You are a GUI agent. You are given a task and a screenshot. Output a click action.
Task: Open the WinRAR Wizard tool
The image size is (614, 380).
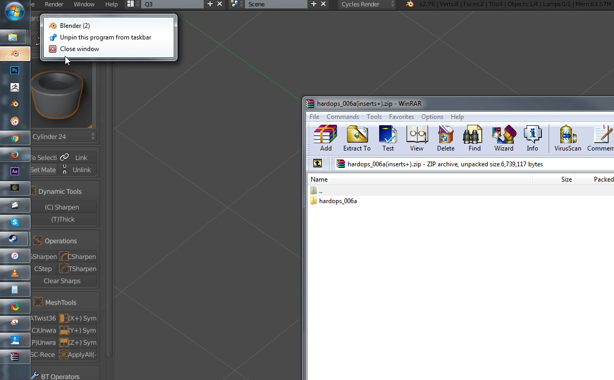(x=503, y=138)
